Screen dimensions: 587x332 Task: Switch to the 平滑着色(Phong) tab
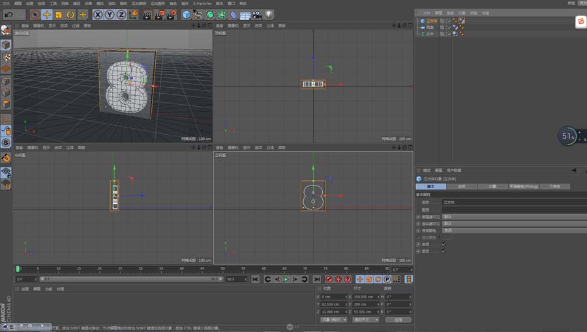[x=524, y=186]
